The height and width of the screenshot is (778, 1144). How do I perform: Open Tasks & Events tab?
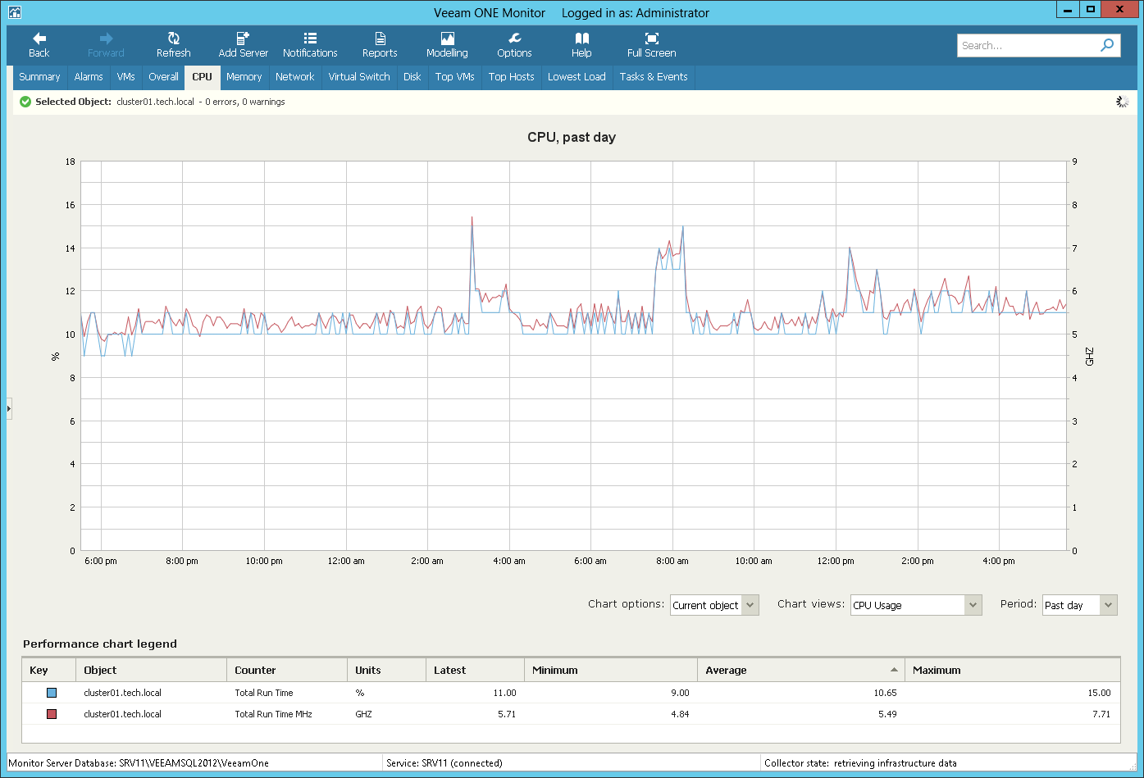tap(654, 77)
